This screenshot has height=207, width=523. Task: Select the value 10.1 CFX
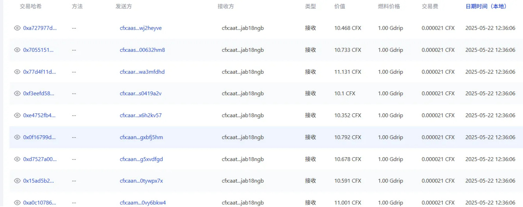coord(345,94)
